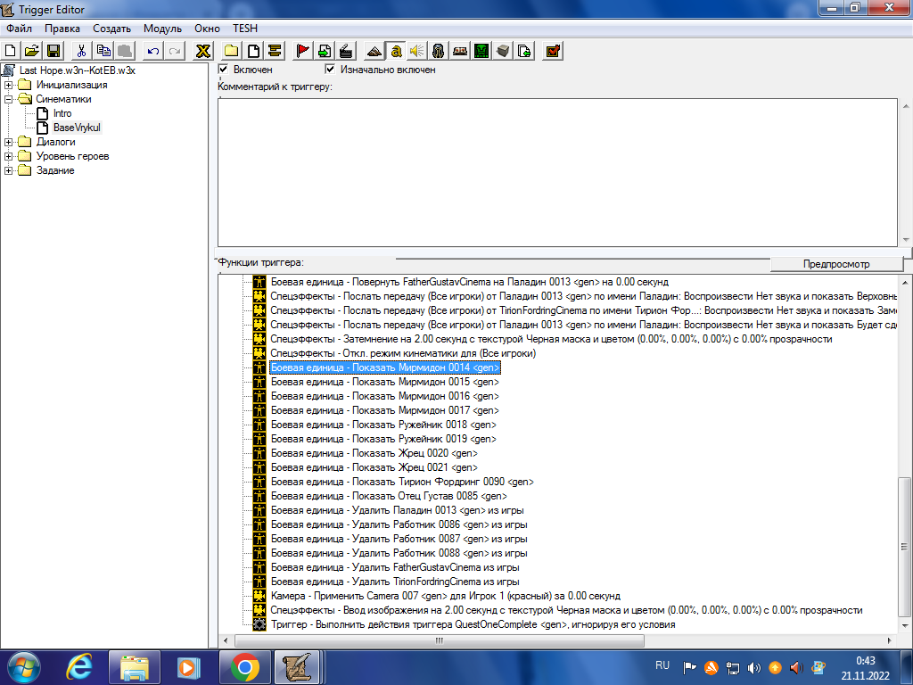Select action Удалить FatherGustavCinema из игры
The height and width of the screenshot is (685, 913).
coord(395,567)
